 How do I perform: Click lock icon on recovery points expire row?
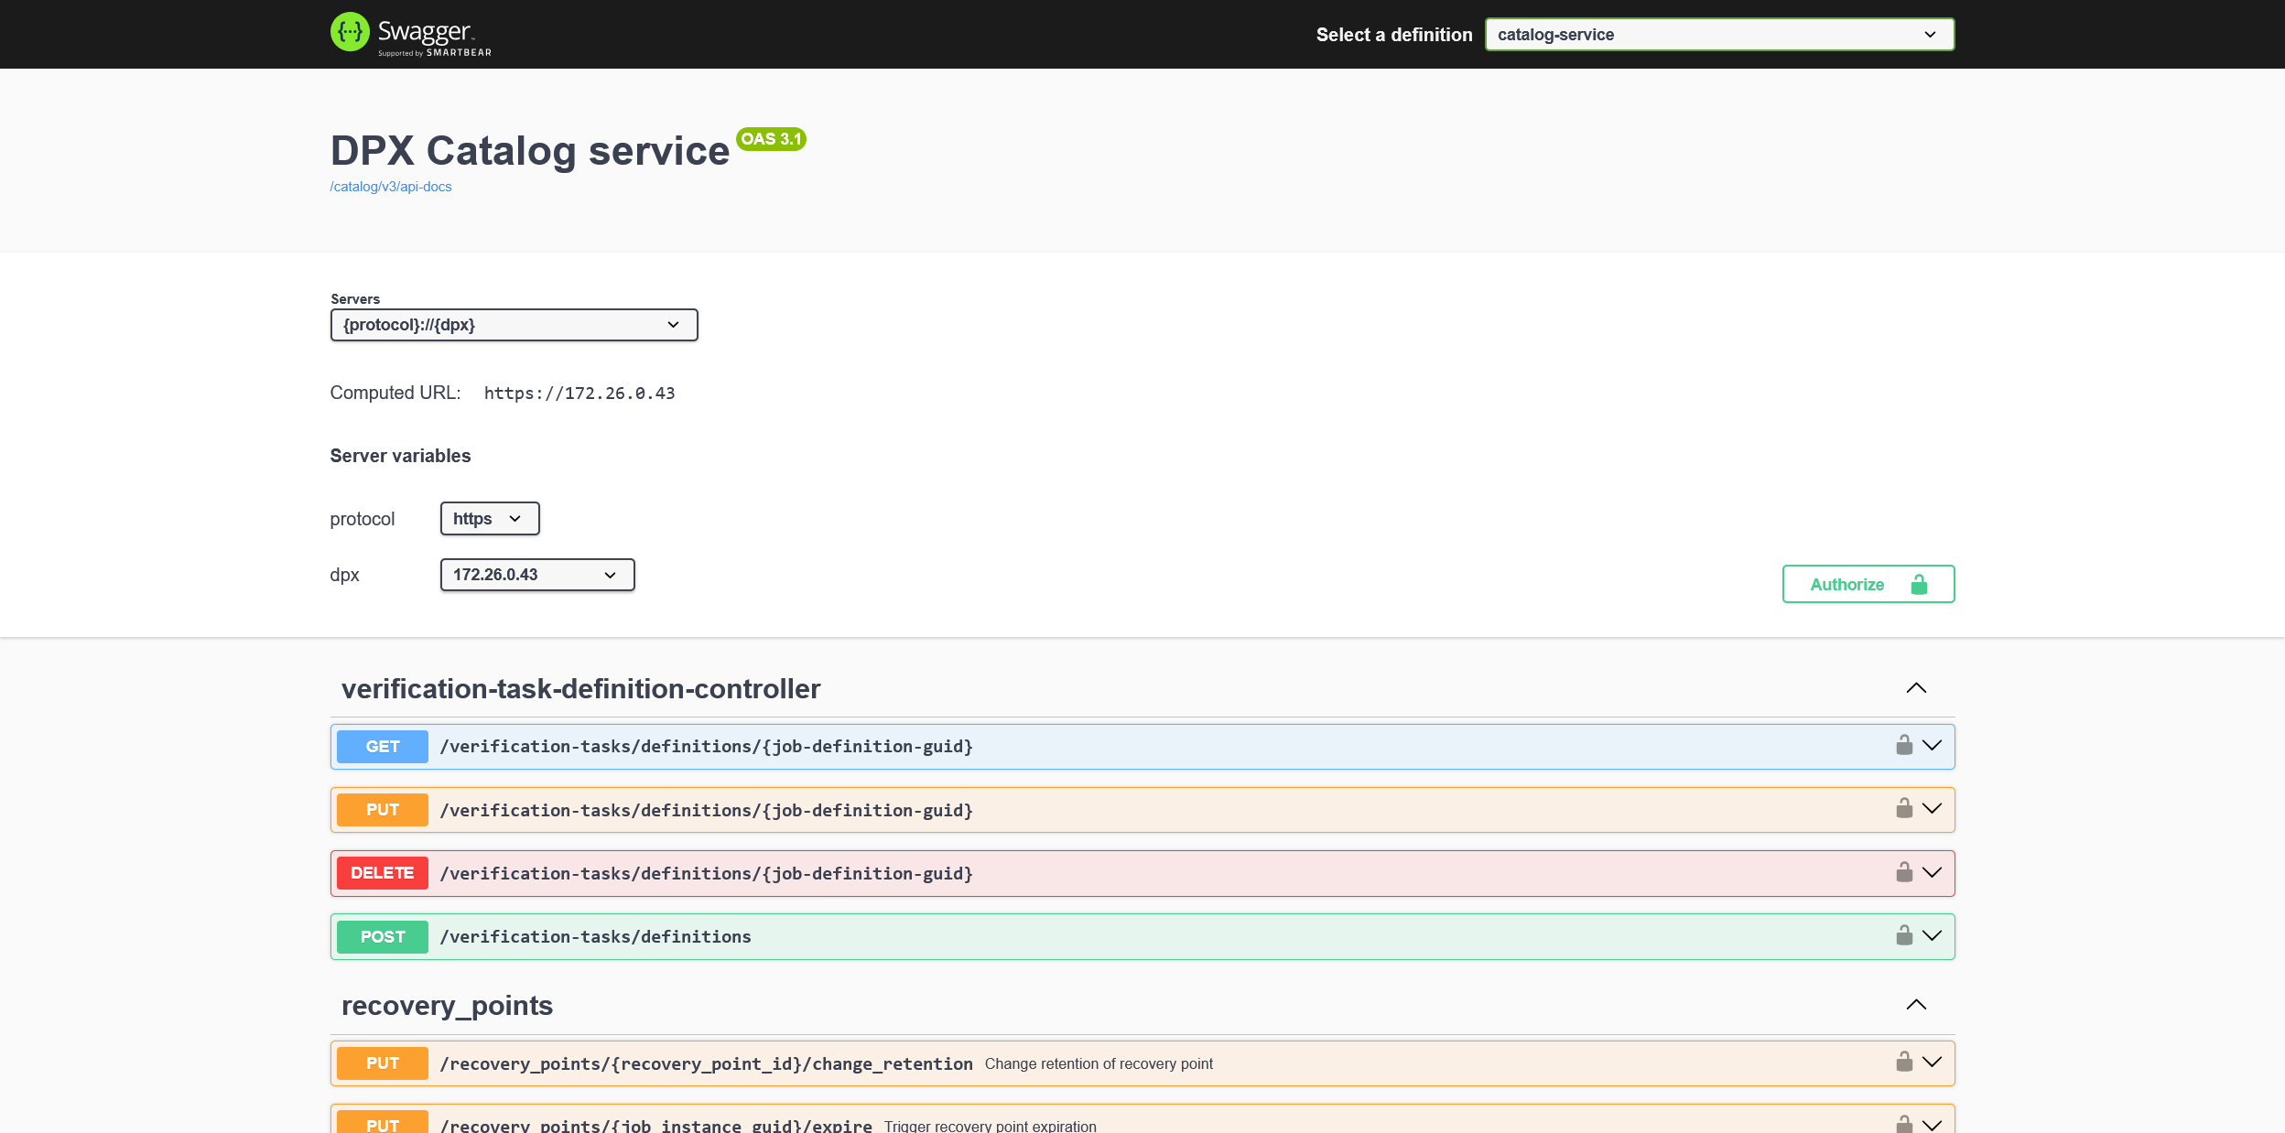click(1904, 1124)
